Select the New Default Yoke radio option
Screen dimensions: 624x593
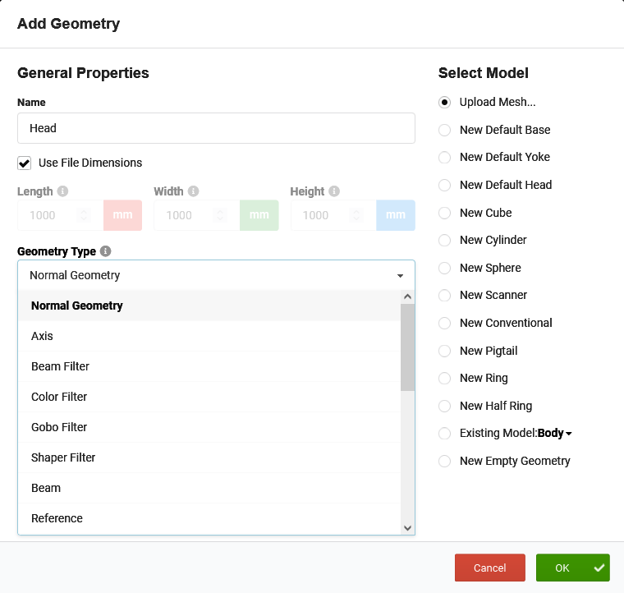coord(445,157)
